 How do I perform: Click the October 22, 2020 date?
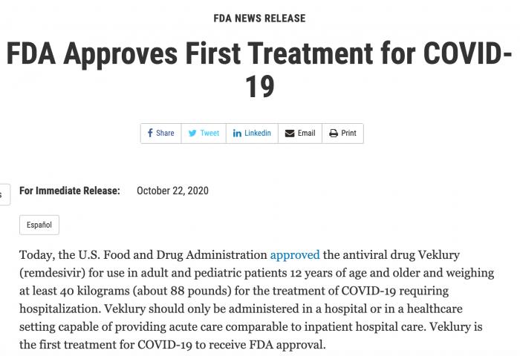point(172,191)
